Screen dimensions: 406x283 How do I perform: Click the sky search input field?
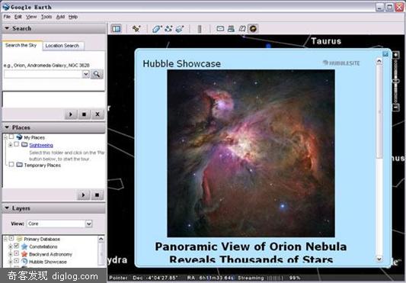pos(43,74)
